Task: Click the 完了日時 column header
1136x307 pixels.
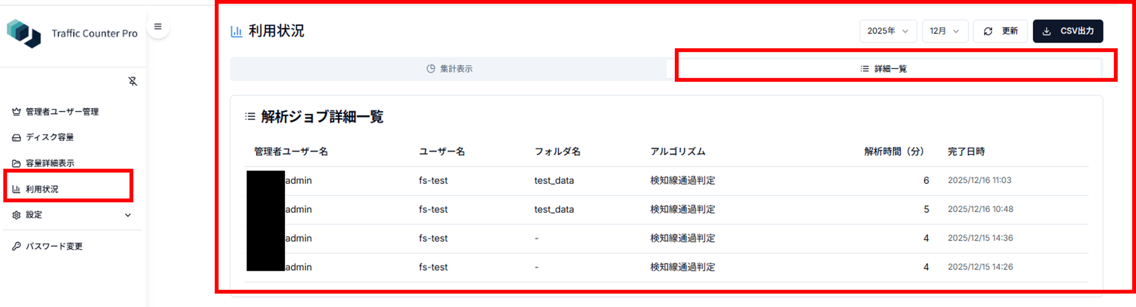Action: [966, 152]
